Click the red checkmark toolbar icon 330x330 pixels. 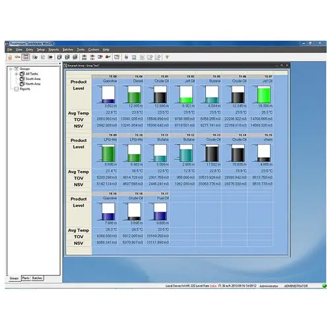[108, 57]
